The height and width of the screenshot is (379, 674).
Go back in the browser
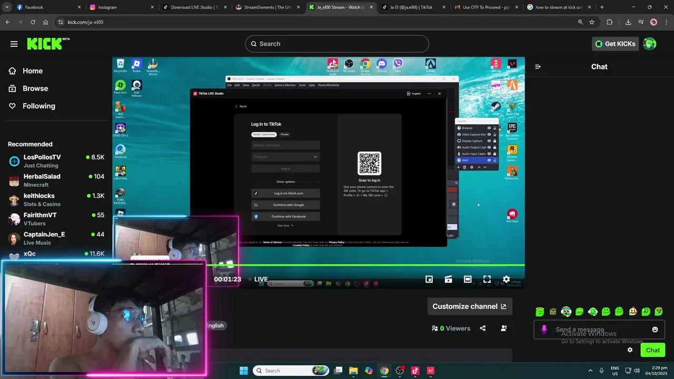click(7, 22)
